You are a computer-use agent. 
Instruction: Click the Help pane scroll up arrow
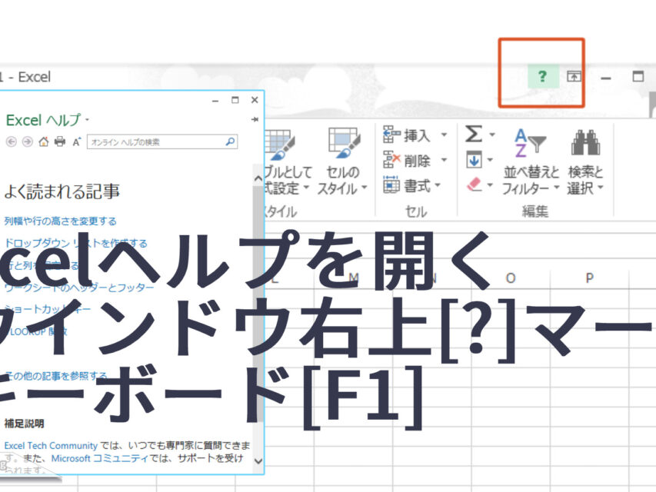point(258,178)
